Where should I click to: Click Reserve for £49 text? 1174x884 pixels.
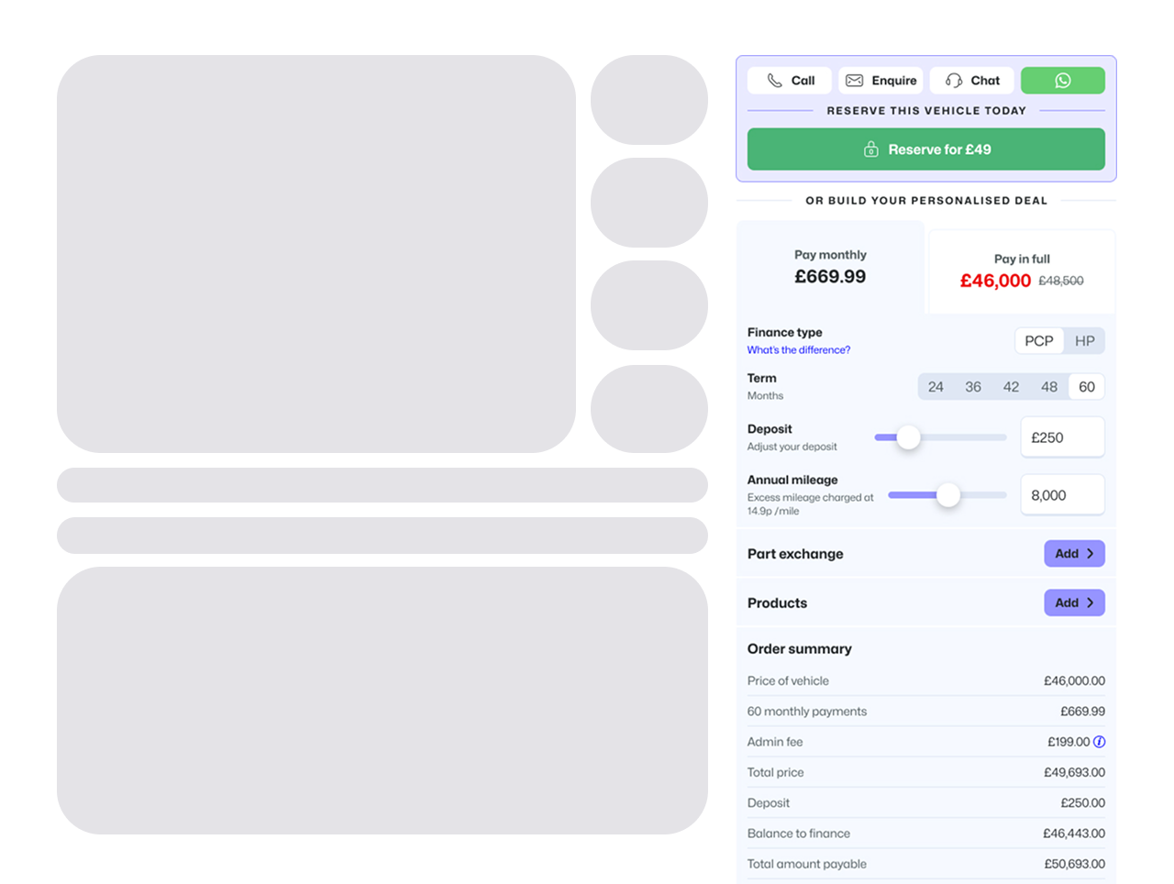939,149
